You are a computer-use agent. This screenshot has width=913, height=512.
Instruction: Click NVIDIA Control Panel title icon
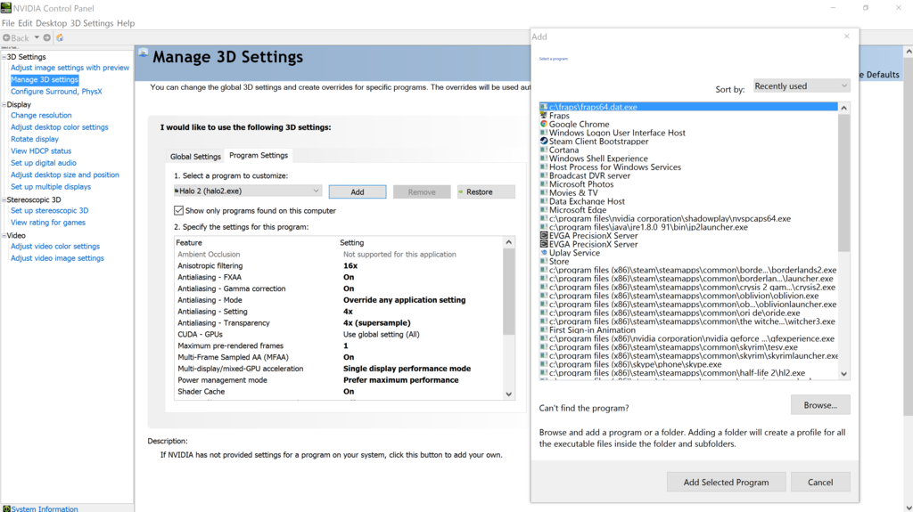click(x=6, y=8)
